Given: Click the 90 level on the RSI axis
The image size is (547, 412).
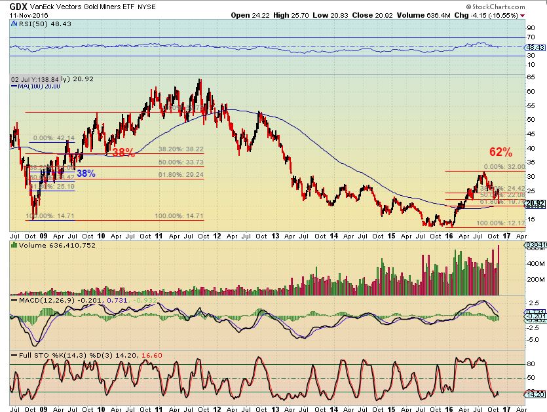Looking at the screenshot, I should point(531,28).
